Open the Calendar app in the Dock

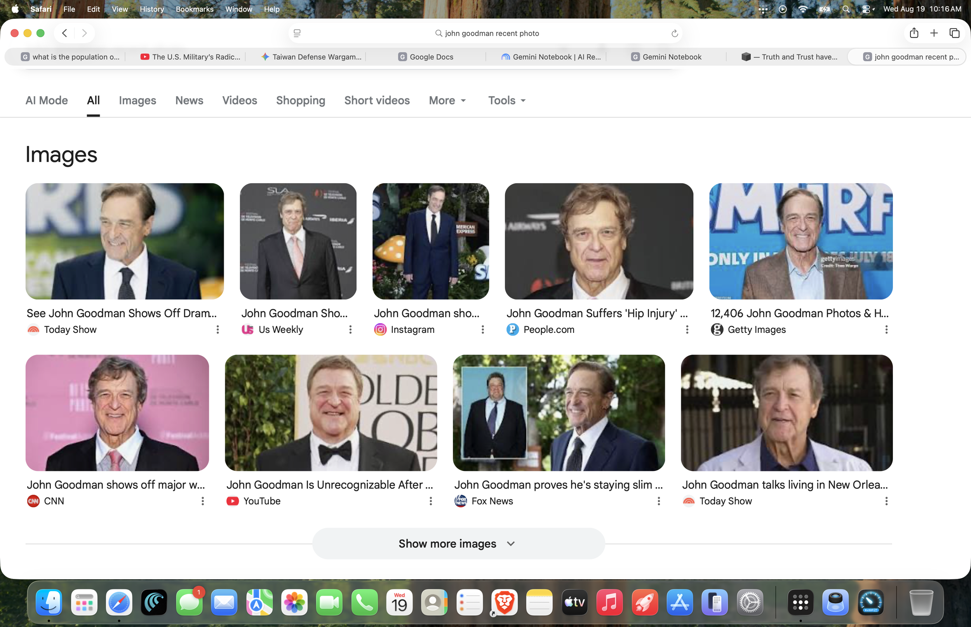click(x=399, y=602)
